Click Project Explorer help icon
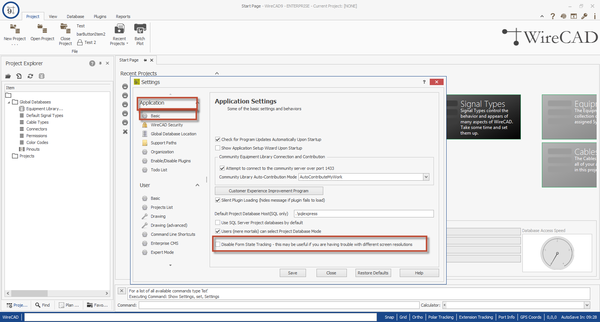The height and width of the screenshot is (322, 600). tap(92, 63)
